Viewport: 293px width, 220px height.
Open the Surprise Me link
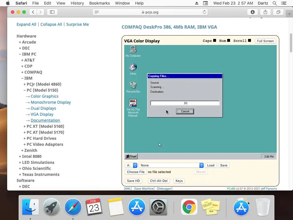(x=77, y=24)
